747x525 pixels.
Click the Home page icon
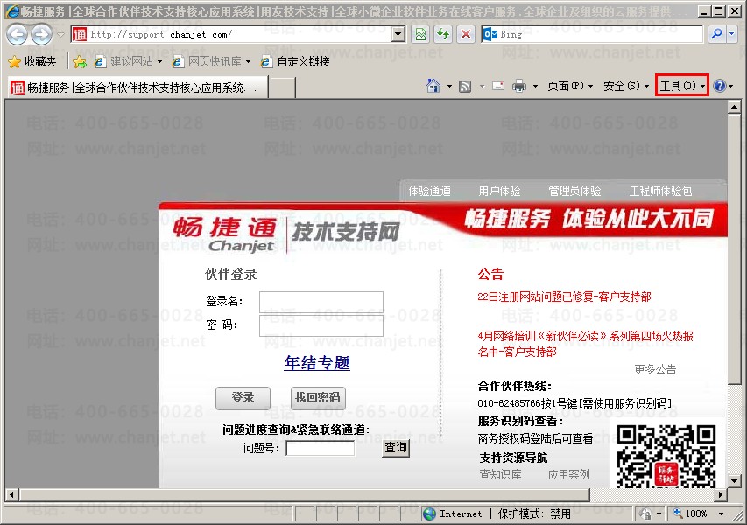point(433,86)
